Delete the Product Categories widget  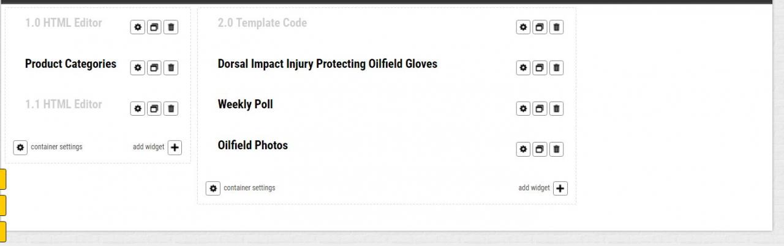(171, 68)
